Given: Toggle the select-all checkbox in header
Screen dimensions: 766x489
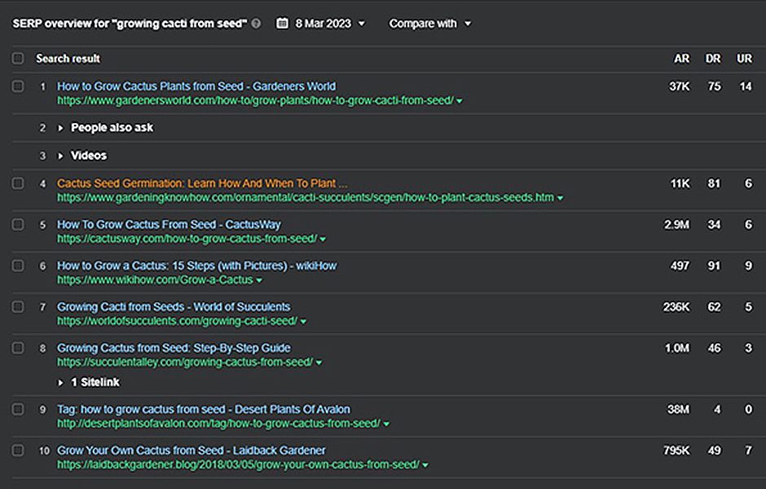Looking at the screenshot, I should click(x=18, y=59).
